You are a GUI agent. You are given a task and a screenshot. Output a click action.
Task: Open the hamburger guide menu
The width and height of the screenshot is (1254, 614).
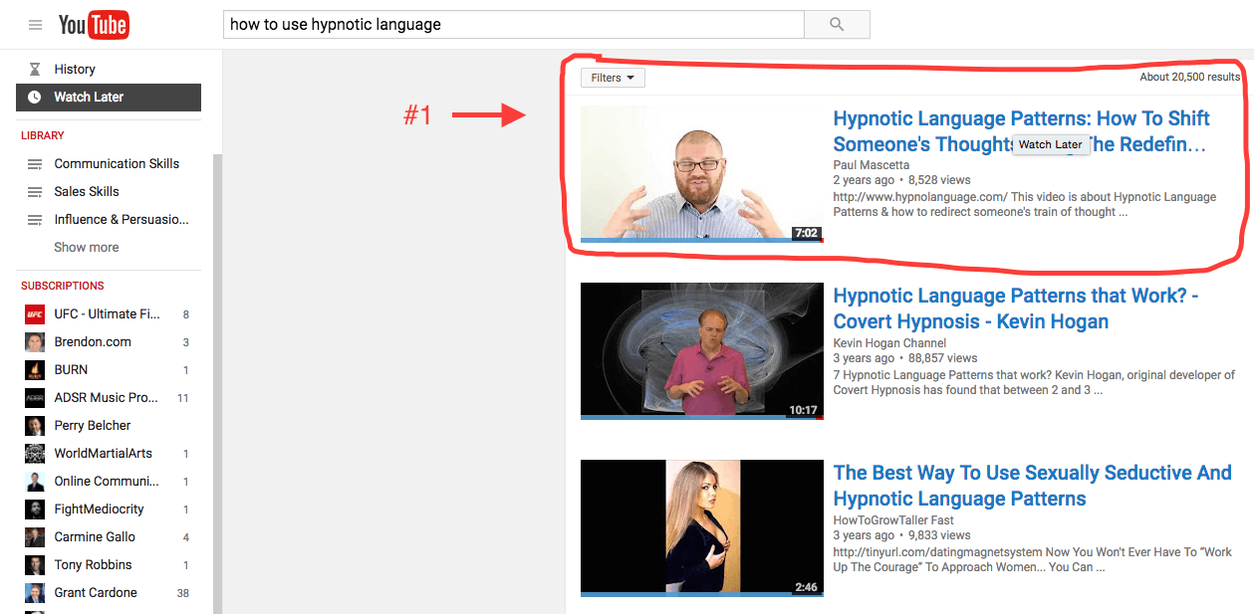pos(35,25)
